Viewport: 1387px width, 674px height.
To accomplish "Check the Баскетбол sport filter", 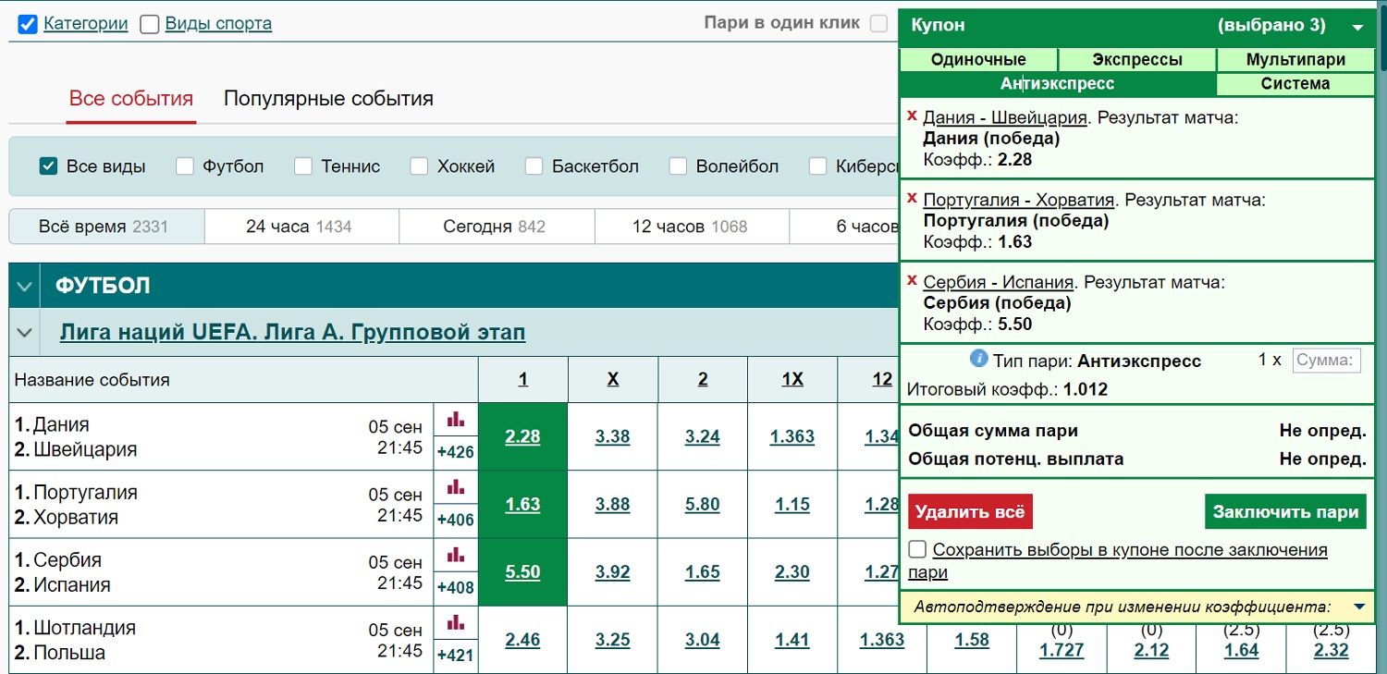I will point(534,166).
